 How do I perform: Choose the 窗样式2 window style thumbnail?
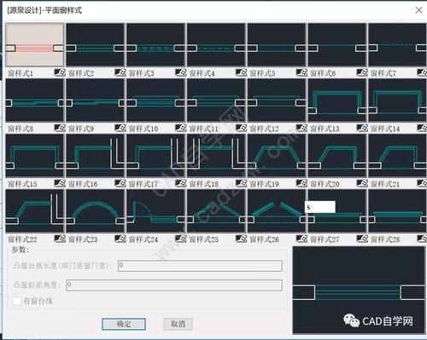click(x=96, y=45)
